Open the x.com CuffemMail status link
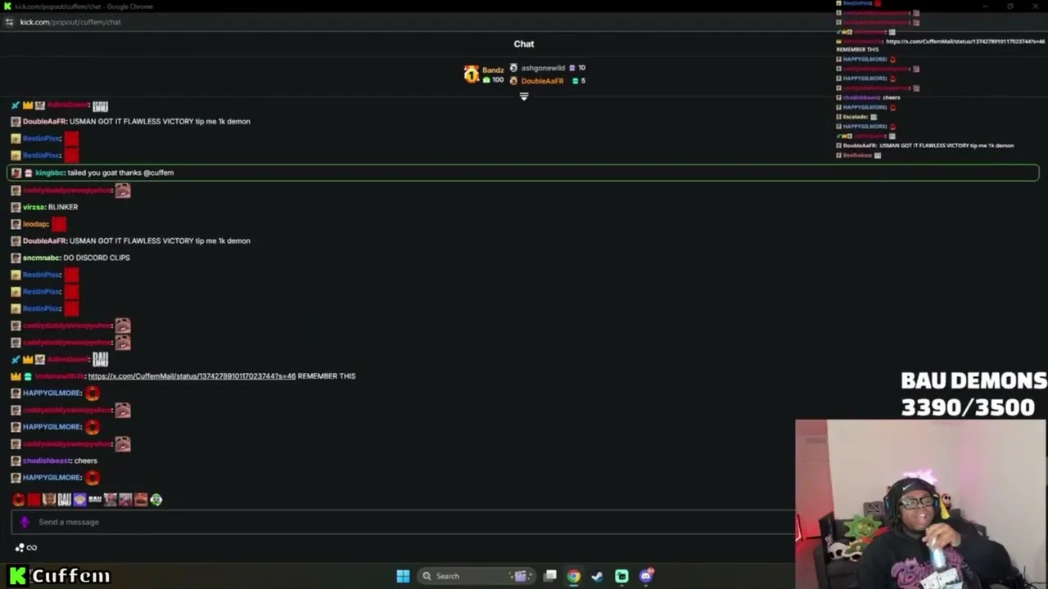1048x589 pixels. point(192,376)
